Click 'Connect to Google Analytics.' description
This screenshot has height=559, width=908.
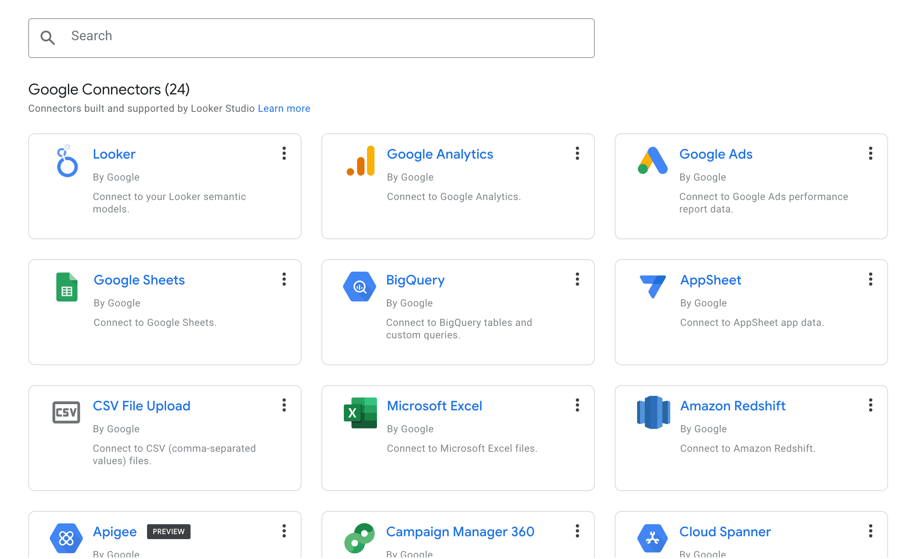pyautogui.click(x=454, y=197)
